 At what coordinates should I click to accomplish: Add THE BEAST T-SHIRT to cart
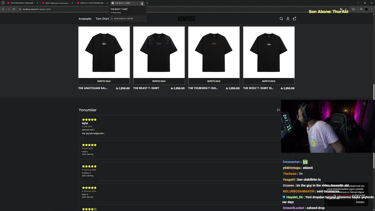point(159,81)
